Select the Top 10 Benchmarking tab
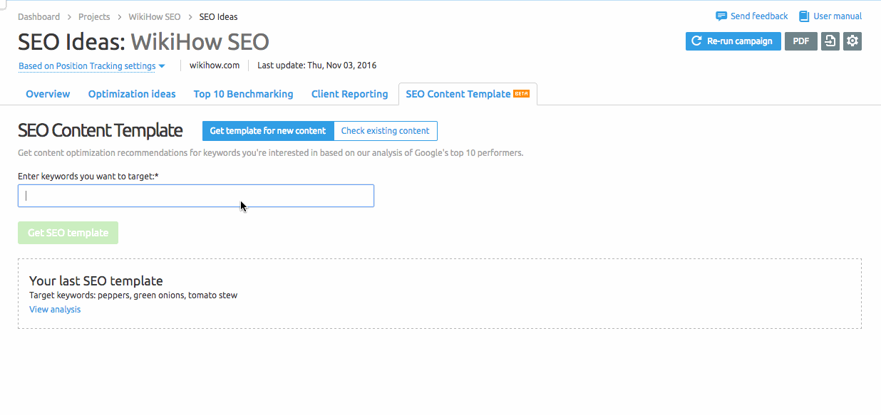 click(243, 94)
